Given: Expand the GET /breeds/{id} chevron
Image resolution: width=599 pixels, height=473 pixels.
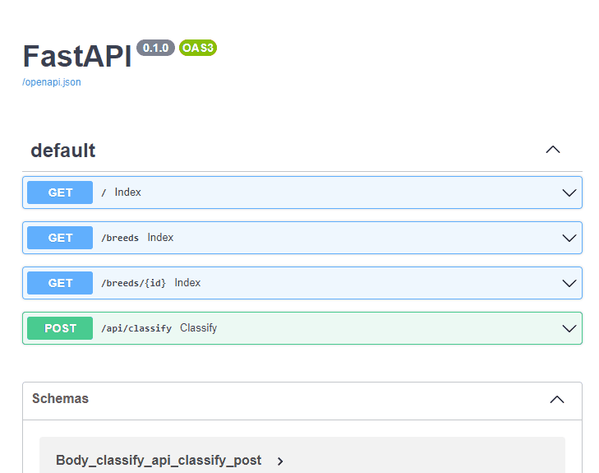Looking at the screenshot, I should pos(569,283).
